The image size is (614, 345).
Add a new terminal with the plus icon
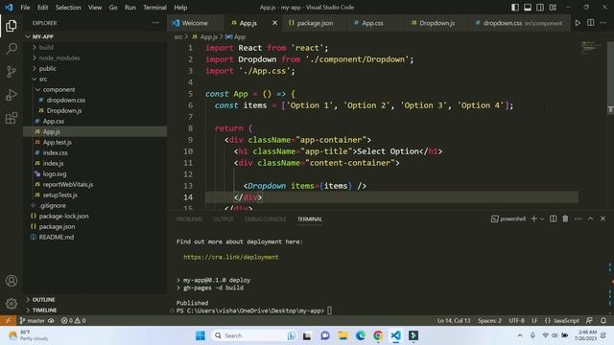(x=533, y=218)
